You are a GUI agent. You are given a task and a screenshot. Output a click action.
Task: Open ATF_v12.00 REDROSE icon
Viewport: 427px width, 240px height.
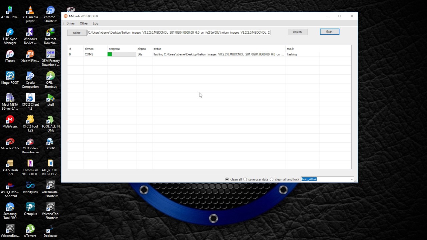51,167
